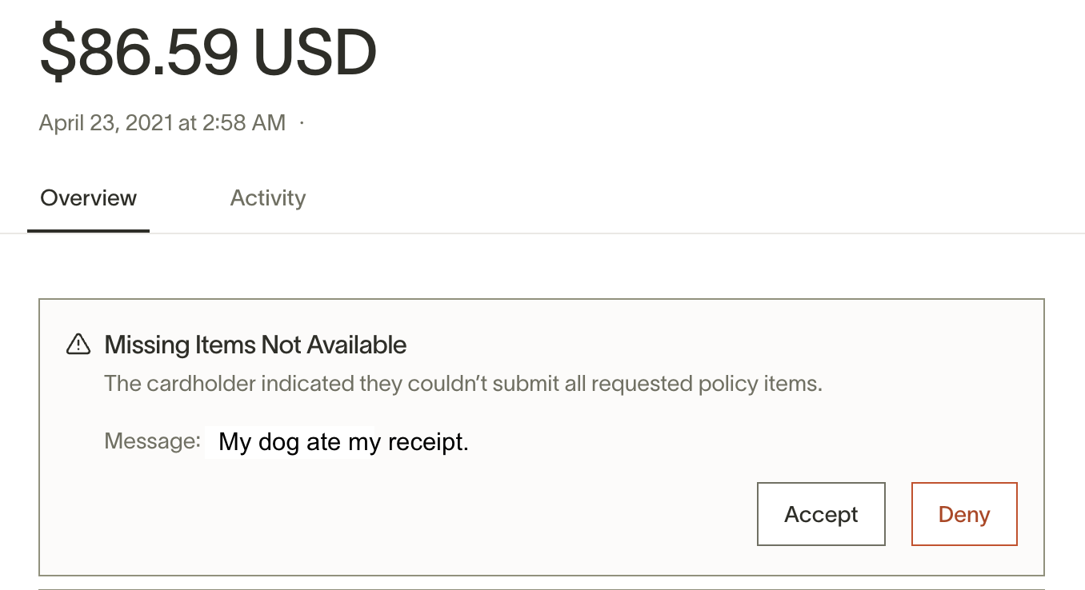
Task: Click the Message label
Action: [151, 441]
